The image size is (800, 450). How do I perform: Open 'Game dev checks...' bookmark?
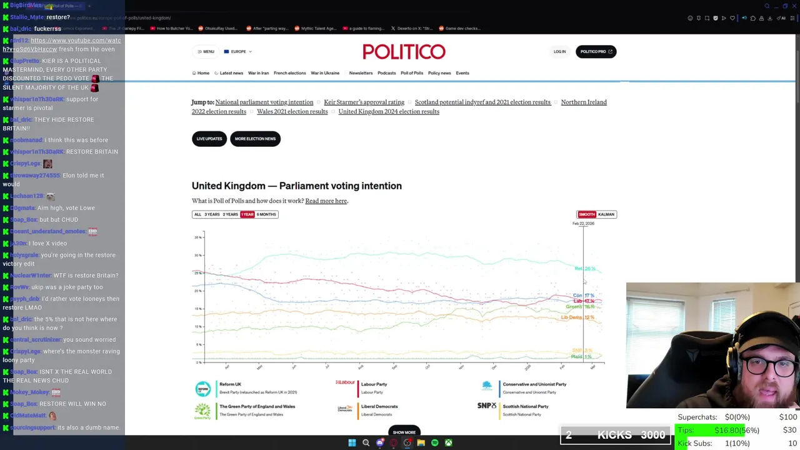tap(460, 28)
